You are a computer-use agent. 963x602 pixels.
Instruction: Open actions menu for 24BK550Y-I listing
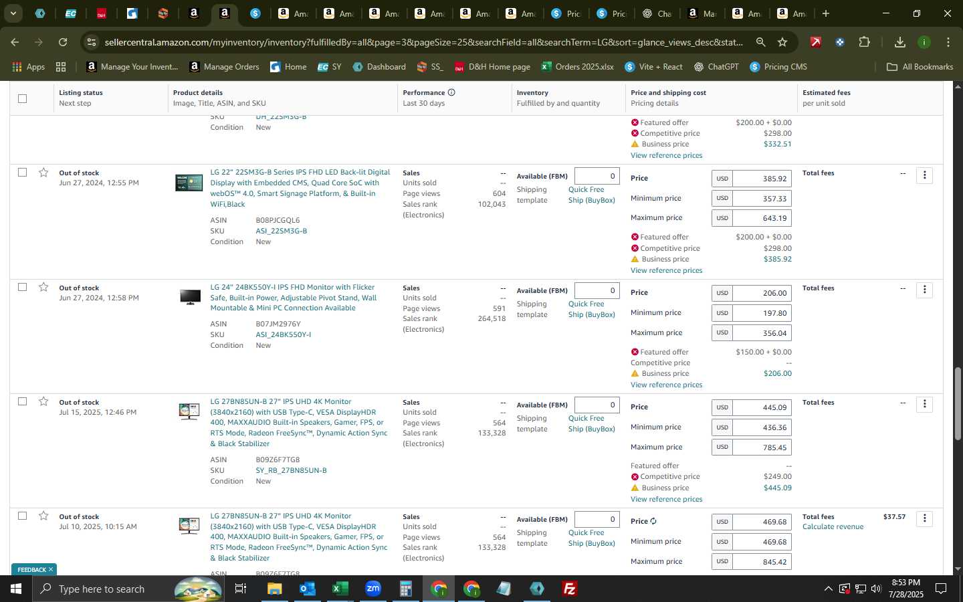pos(924,290)
